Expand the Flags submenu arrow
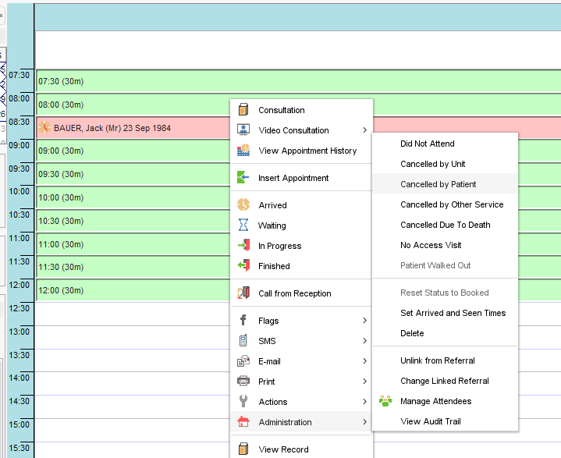 (364, 320)
